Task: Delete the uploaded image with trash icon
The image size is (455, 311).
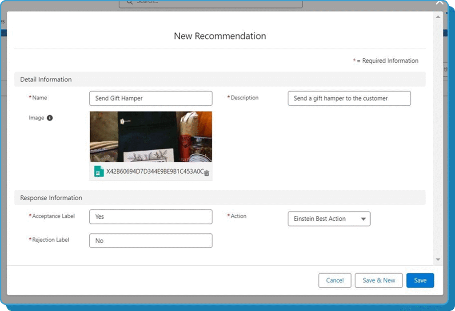Action: click(x=207, y=173)
